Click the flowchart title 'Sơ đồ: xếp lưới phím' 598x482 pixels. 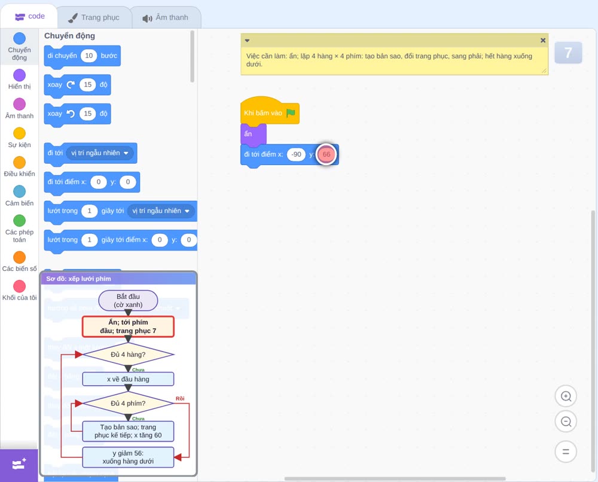click(78, 279)
